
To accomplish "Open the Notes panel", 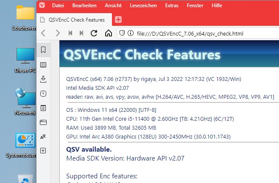I will point(43,108).
